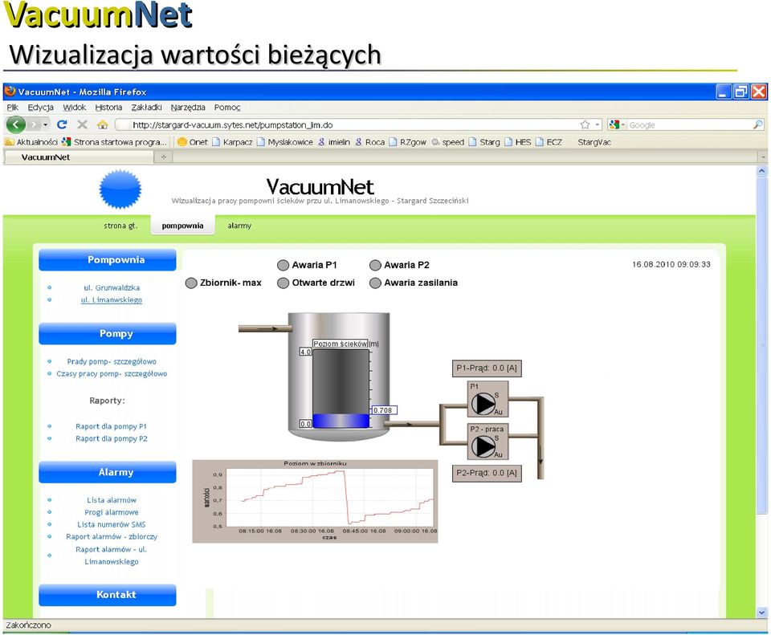This screenshot has height=635, width=771.
Task: Open Raport dla pompy P2
Action: tap(111, 438)
